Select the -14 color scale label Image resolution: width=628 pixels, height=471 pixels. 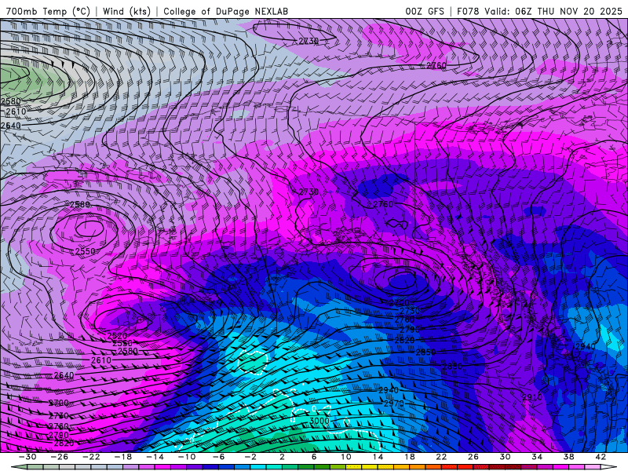[155, 457]
